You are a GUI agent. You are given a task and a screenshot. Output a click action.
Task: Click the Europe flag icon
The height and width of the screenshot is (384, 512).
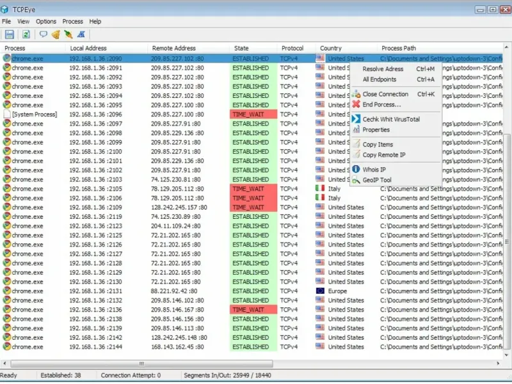321,291
